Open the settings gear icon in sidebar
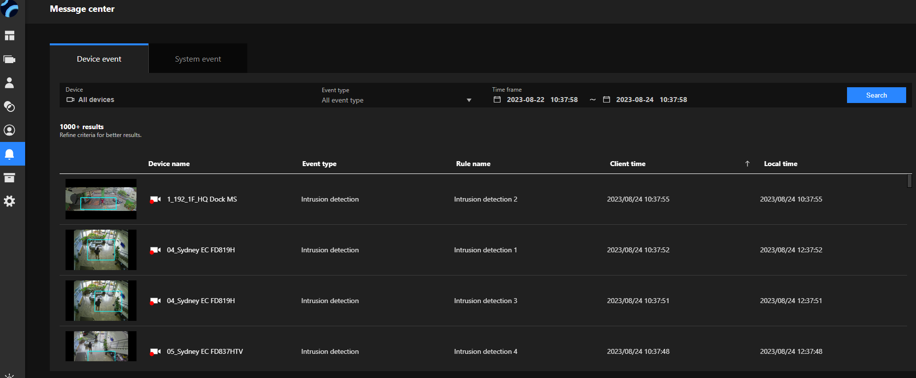This screenshot has width=916, height=378. click(x=9, y=202)
